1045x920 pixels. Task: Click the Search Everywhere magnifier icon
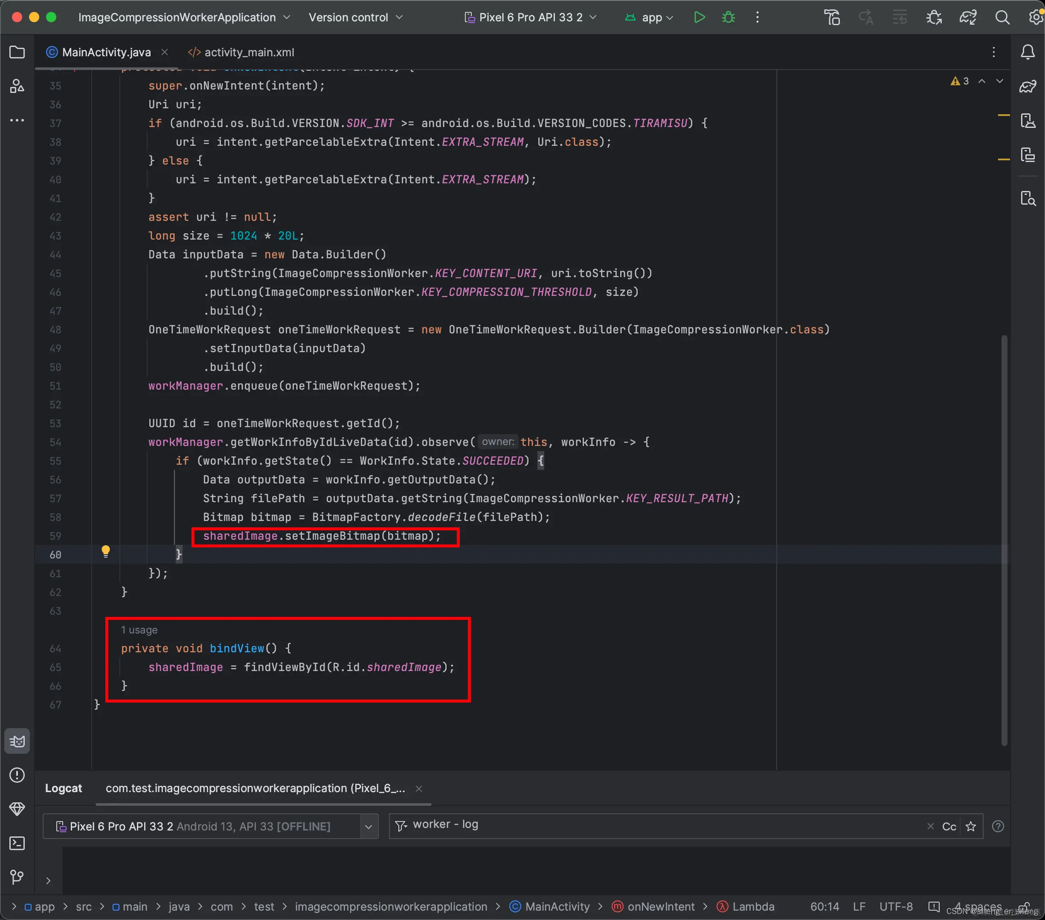tap(1002, 17)
